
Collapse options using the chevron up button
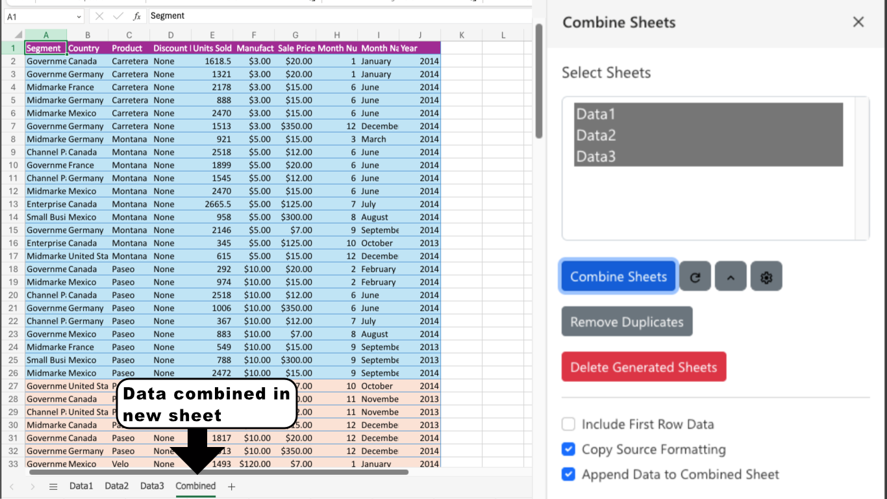pos(731,277)
